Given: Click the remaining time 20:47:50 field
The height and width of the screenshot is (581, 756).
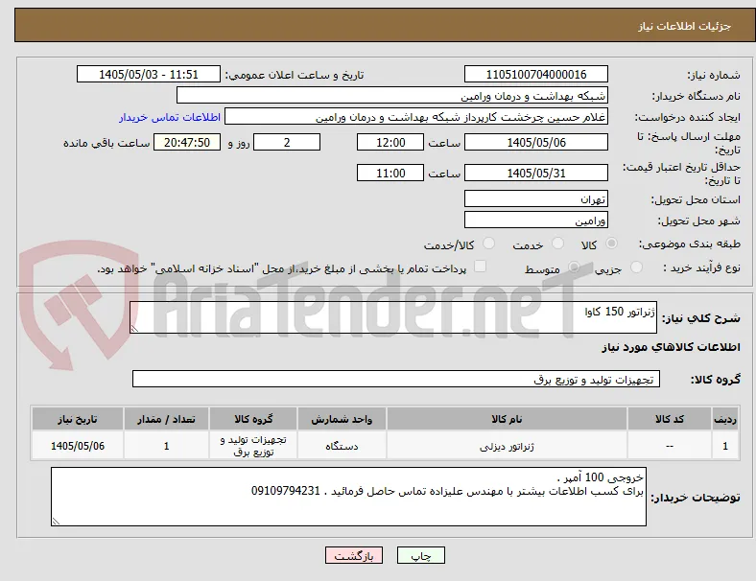Looking at the screenshot, I should tap(187, 142).
